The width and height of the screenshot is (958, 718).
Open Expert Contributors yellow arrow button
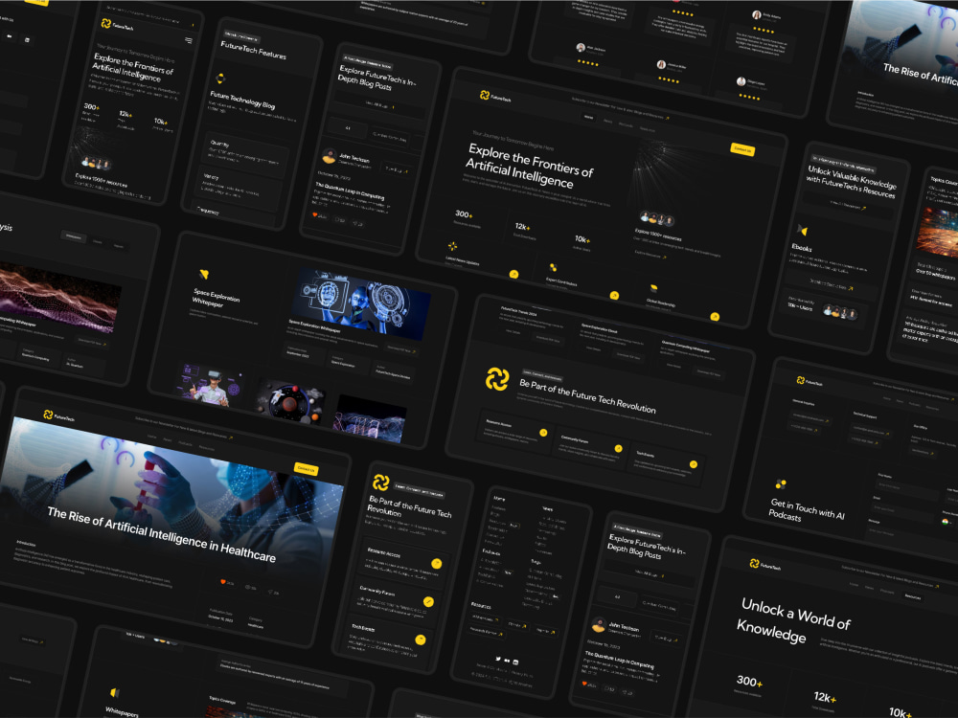[x=615, y=296]
